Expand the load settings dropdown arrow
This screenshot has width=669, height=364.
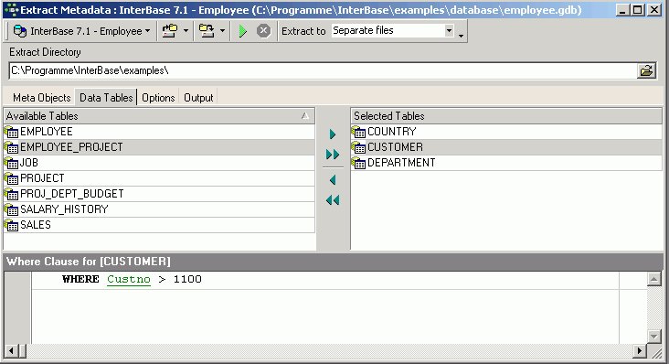click(186, 31)
